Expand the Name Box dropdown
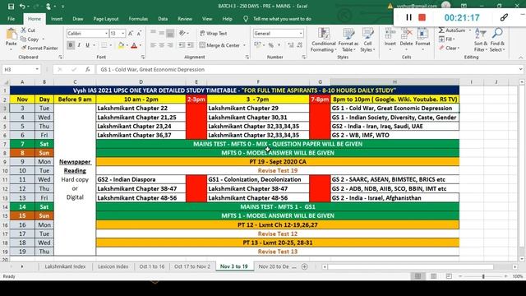 [36, 69]
